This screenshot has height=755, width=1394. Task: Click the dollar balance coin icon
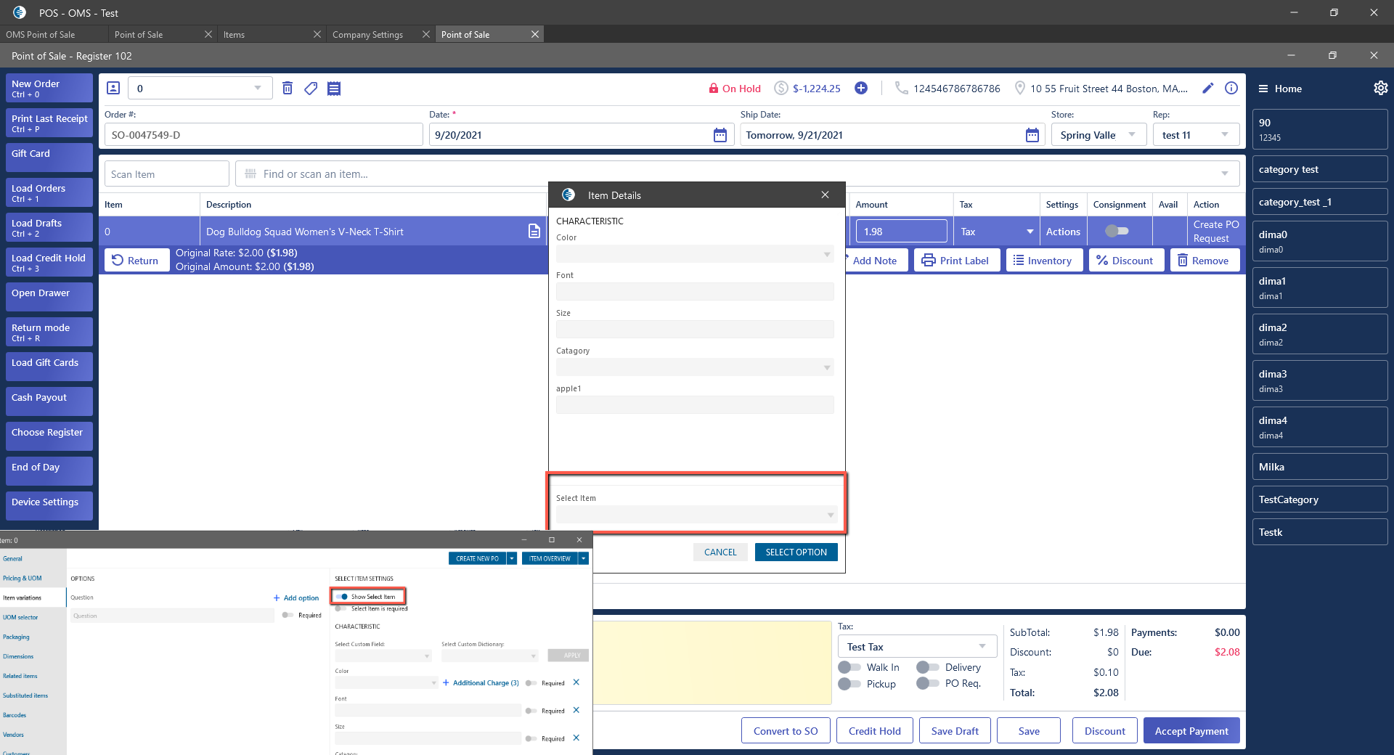pyautogui.click(x=781, y=88)
